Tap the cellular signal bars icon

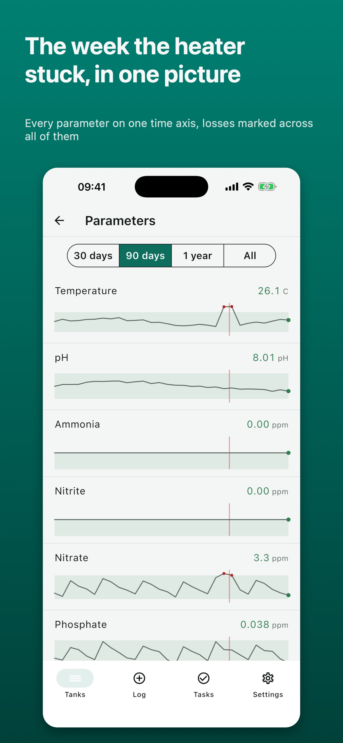coord(232,187)
